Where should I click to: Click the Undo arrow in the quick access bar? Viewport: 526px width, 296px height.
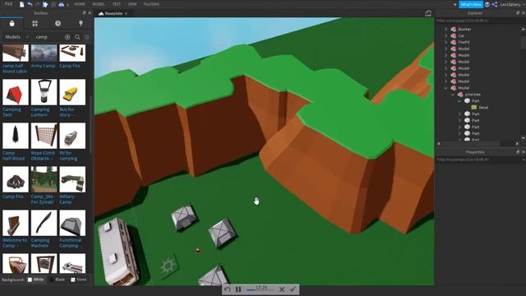30,4
